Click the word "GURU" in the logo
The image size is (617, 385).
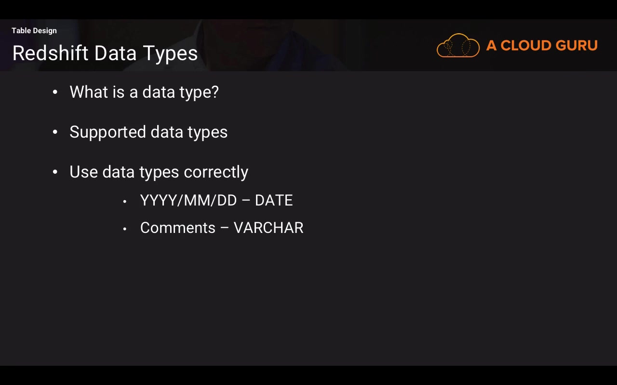coord(577,46)
